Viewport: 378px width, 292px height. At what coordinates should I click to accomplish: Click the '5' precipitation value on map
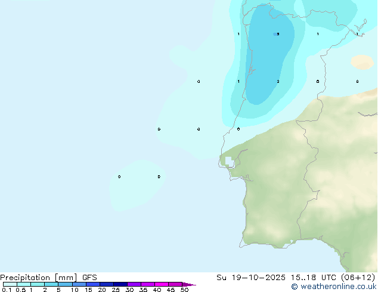click(x=278, y=34)
